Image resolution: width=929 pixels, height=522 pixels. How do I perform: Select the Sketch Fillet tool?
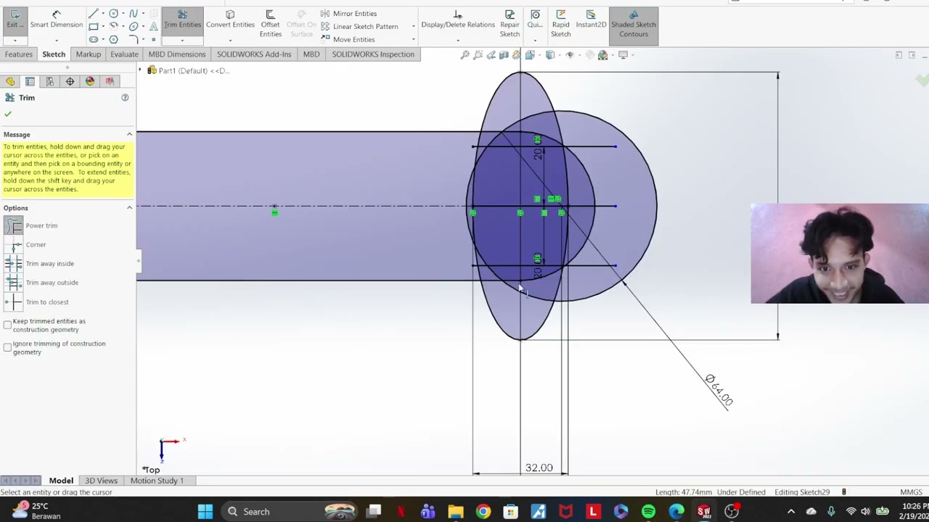(x=134, y=39)
